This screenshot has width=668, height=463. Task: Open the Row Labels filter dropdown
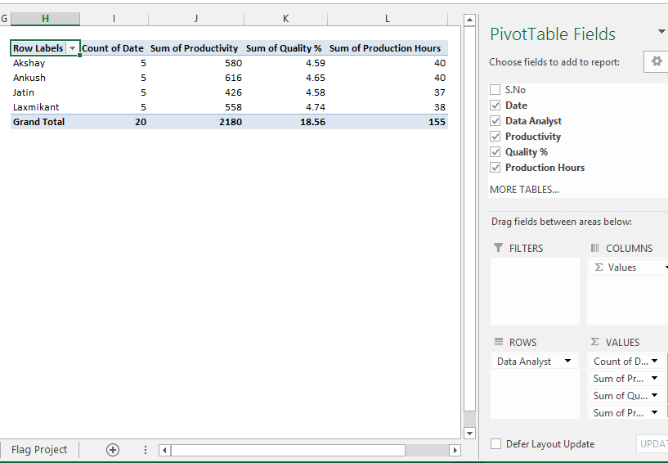73,48
